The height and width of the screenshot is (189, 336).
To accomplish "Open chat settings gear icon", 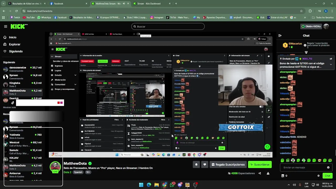I will coord(318,176).
